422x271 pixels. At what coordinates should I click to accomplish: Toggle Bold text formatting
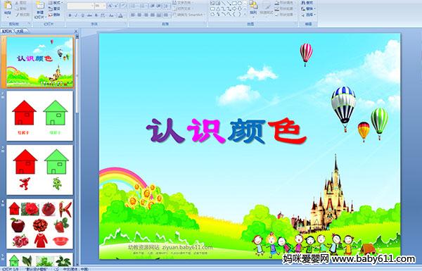(70, 15)
